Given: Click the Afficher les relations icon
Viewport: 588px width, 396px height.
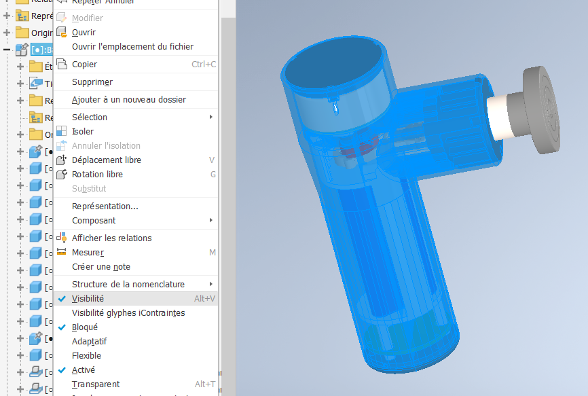Looking at the screenshot, I should coord(62,238).
